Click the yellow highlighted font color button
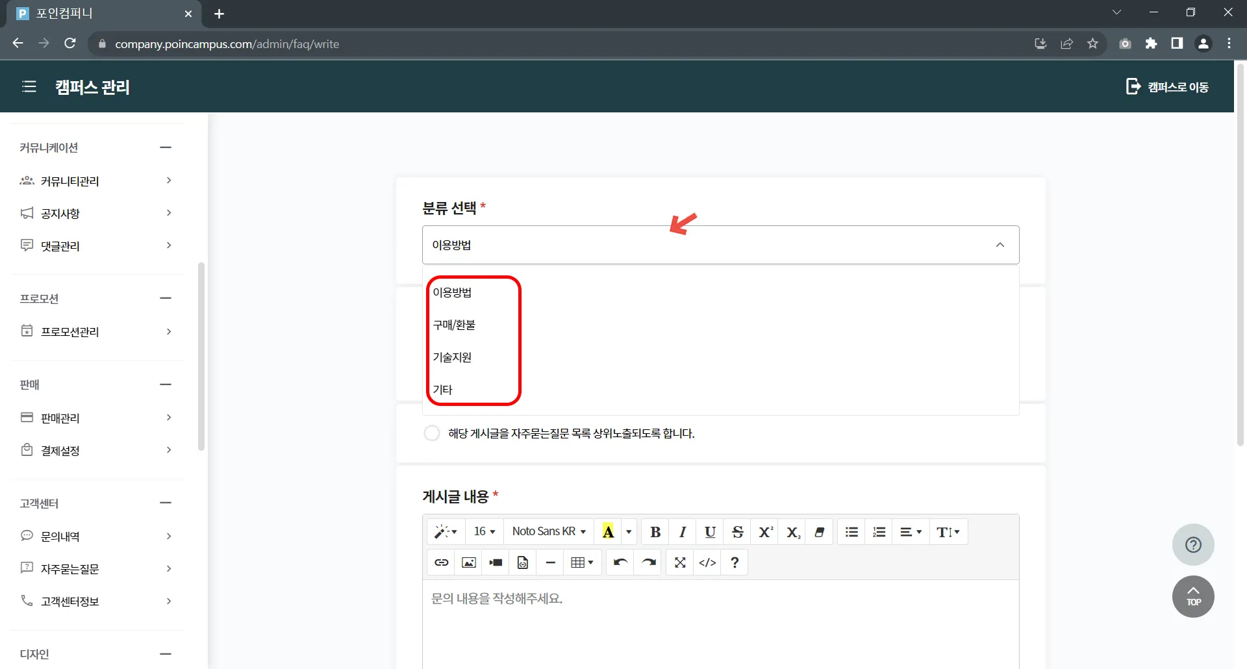The height and width of the screenshot is (669, 1247). tap(608, 532)
